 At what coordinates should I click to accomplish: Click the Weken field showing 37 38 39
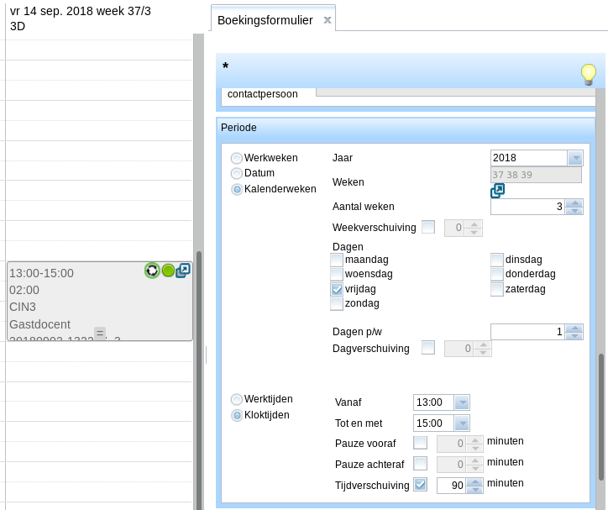click(x=536, y=175)
